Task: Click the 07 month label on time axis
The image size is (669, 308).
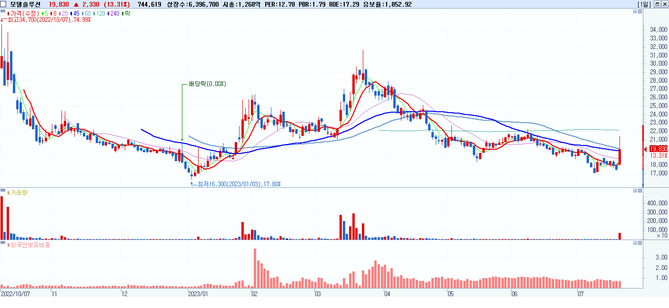Action: (x=580, y=294)
